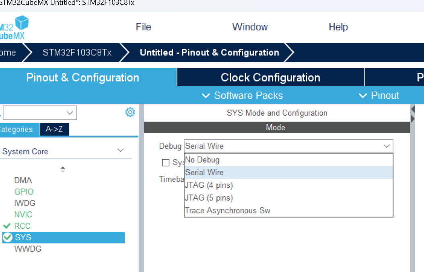This screenshot has height=272, width=424.
Task: Select JTAG (5 pins) option
Action: [x=288, y=198]
